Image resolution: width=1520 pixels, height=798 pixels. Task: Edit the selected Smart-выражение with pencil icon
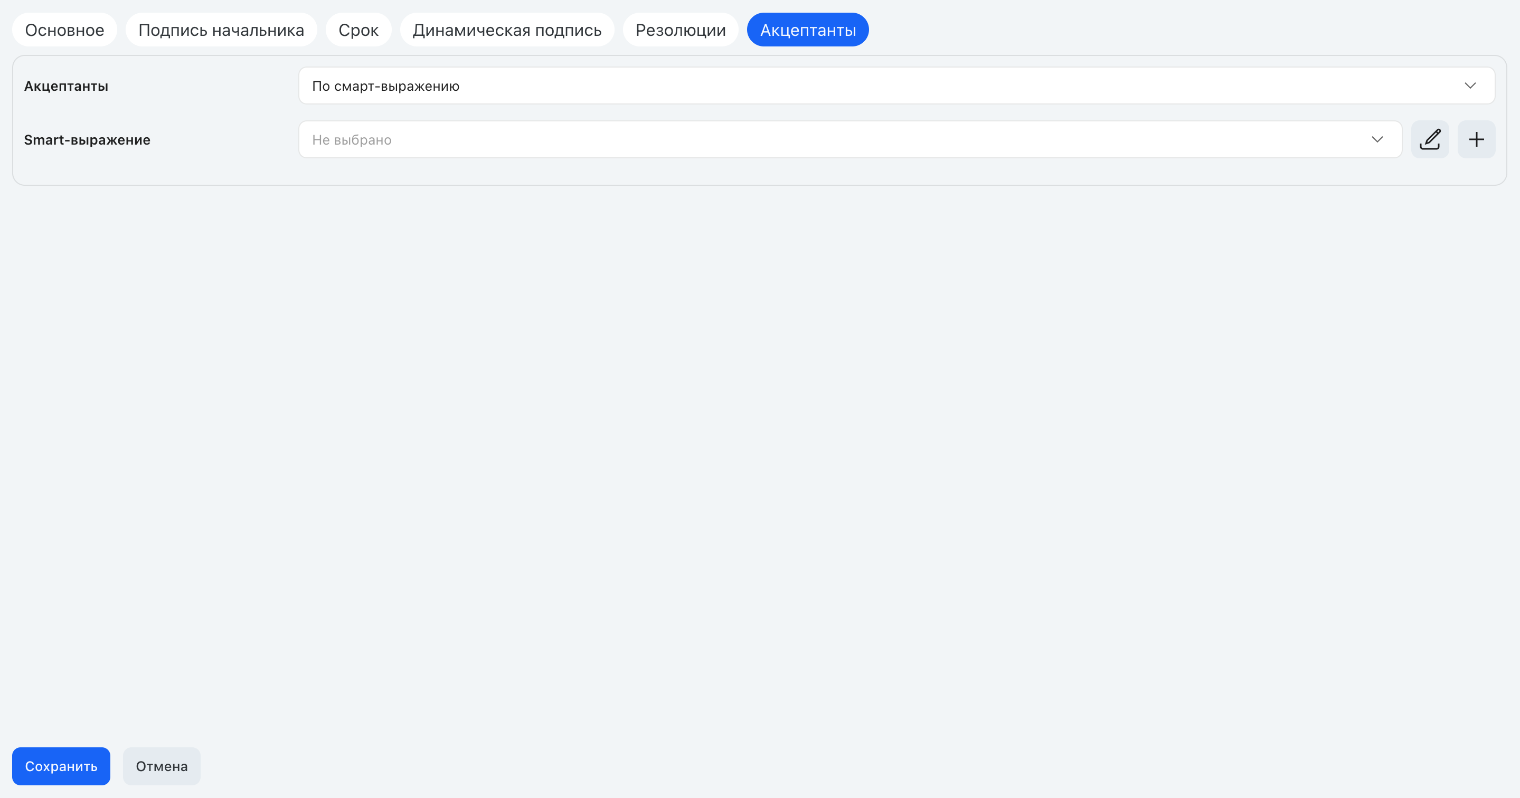1429,139
